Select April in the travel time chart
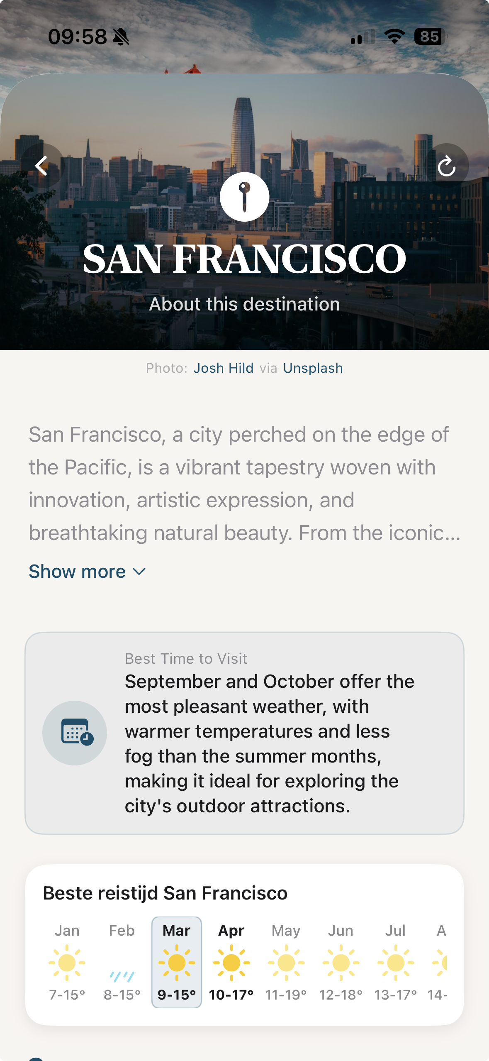The height and width of the screenshot is (1061, 489). tap(231, 962)
